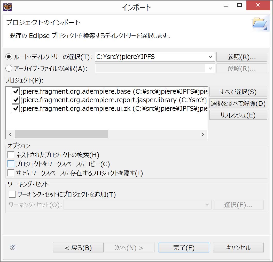The image size is (273, 262).
Task: Select the root directory radio button
Action: 9,57
